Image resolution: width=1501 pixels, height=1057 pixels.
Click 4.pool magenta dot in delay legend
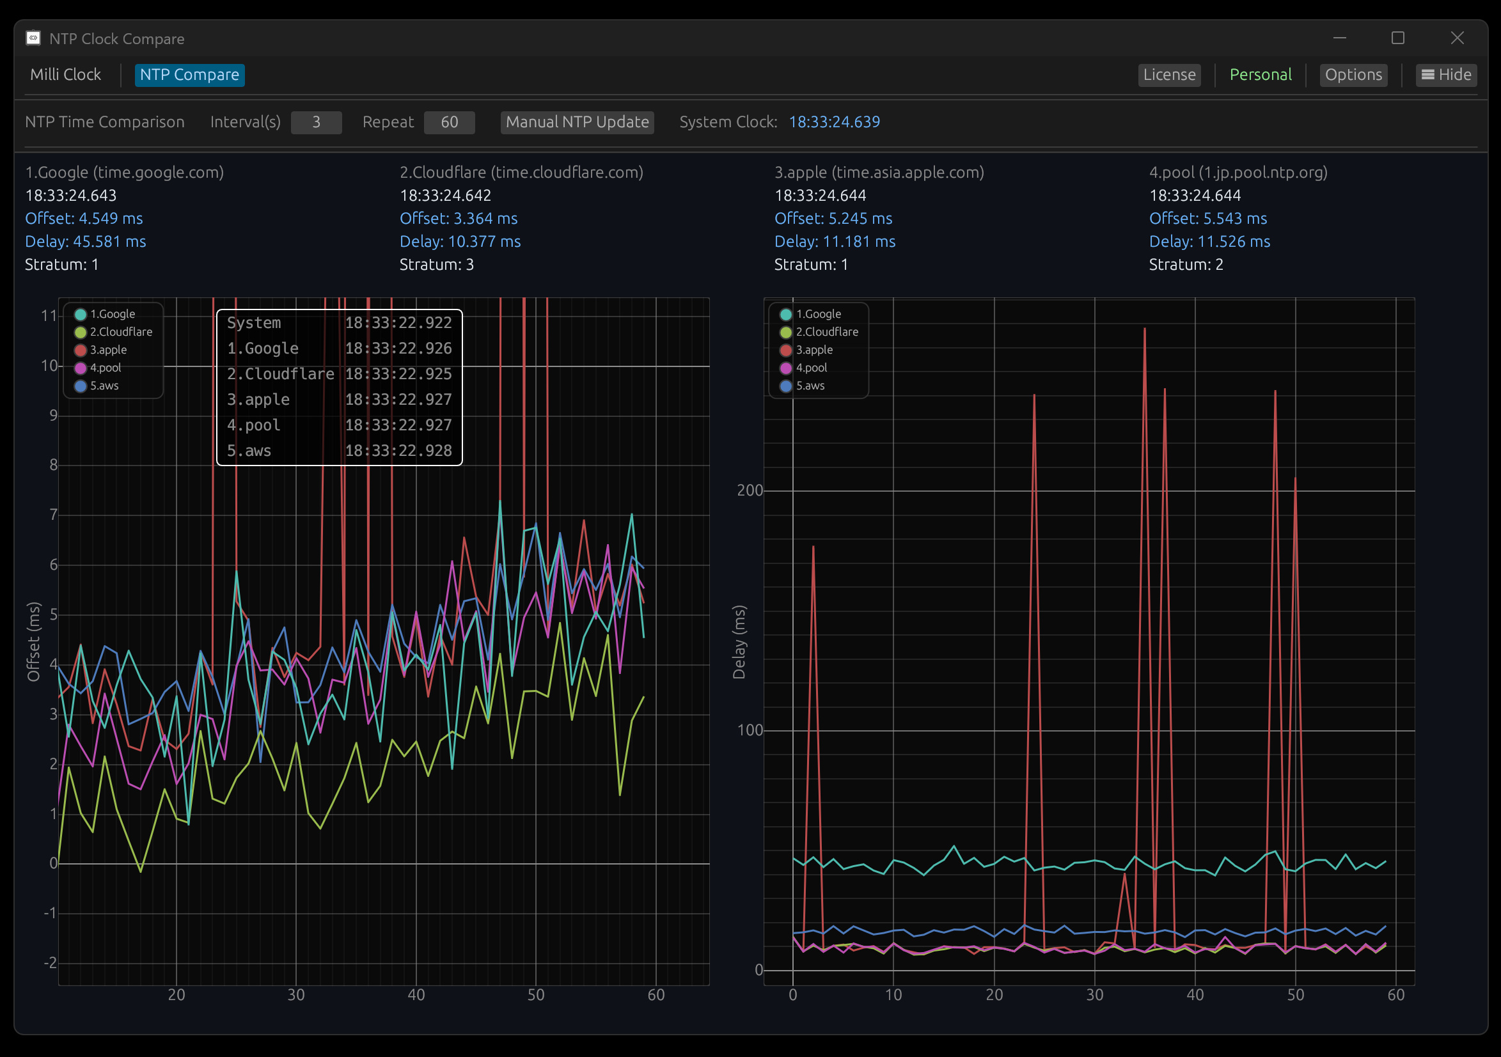pos(786,368)
